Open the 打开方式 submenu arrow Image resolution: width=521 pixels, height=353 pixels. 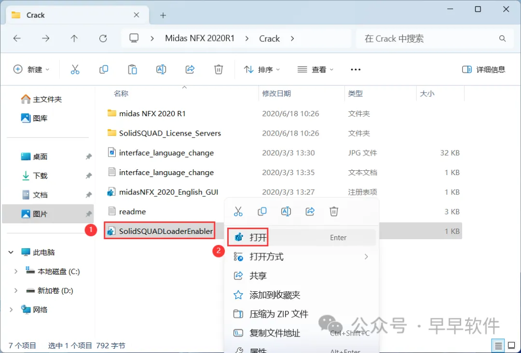click(x=366, y=257)
